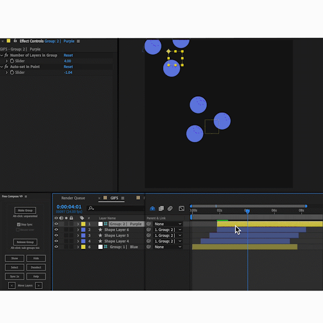323x323 pixels.
Task: Click the blue shy layers icon in timeline
Action: 153,208
